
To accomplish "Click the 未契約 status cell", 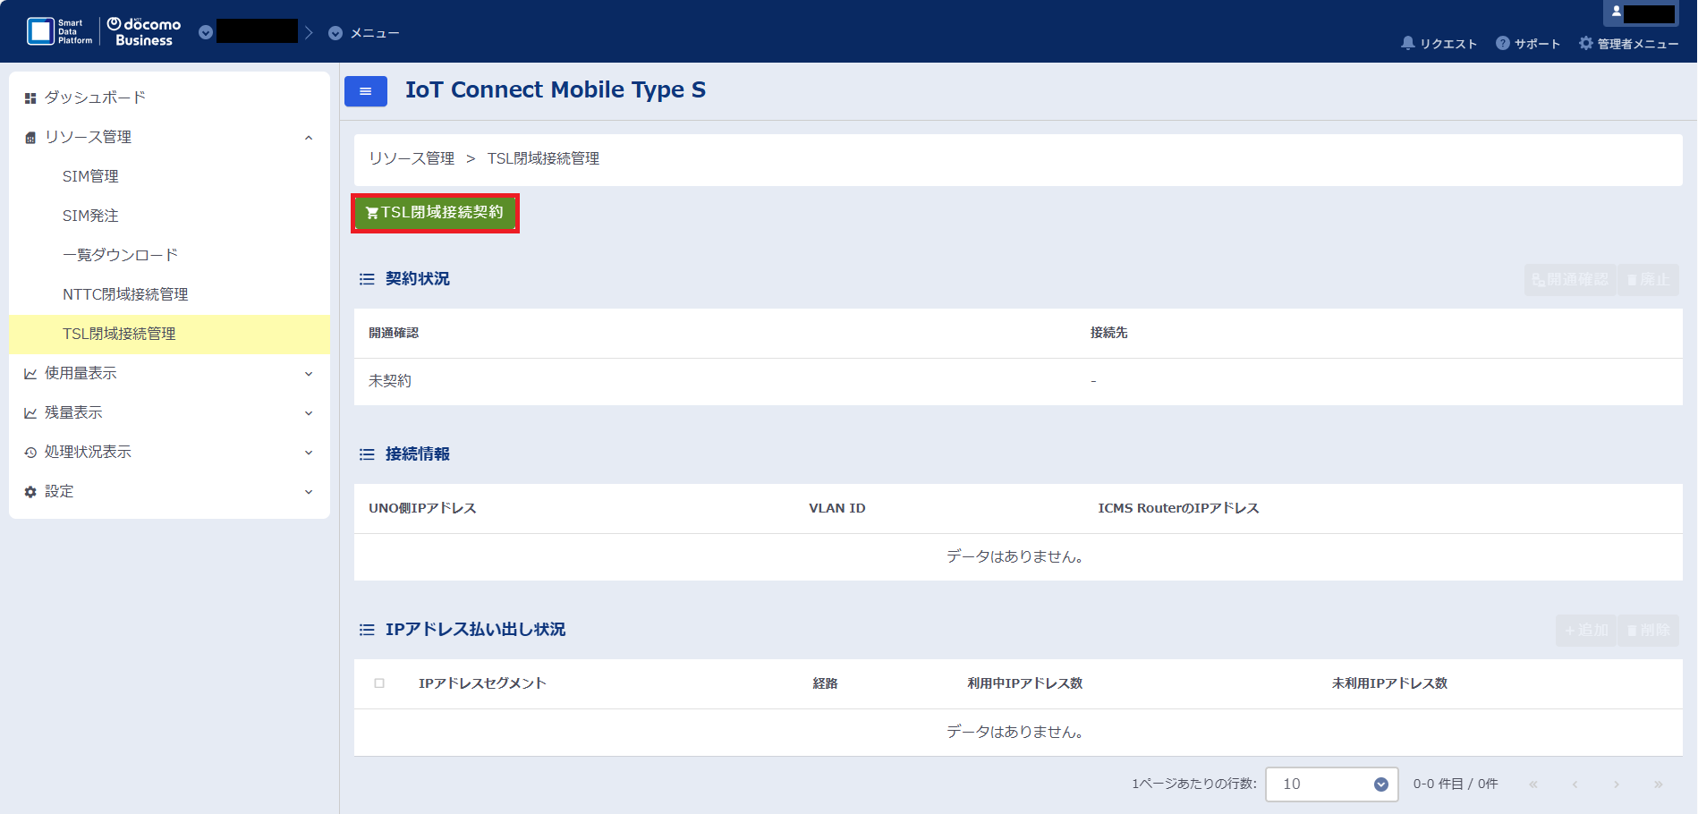I will click(x=390, y=381).
